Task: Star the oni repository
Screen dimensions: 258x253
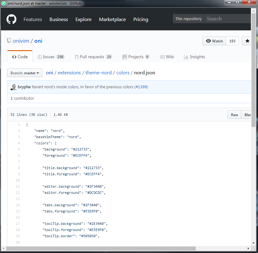Action: tap(247, 41)
